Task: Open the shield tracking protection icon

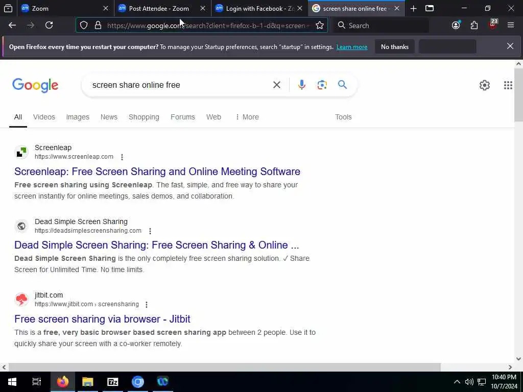Action: click(x=84, y=26)
